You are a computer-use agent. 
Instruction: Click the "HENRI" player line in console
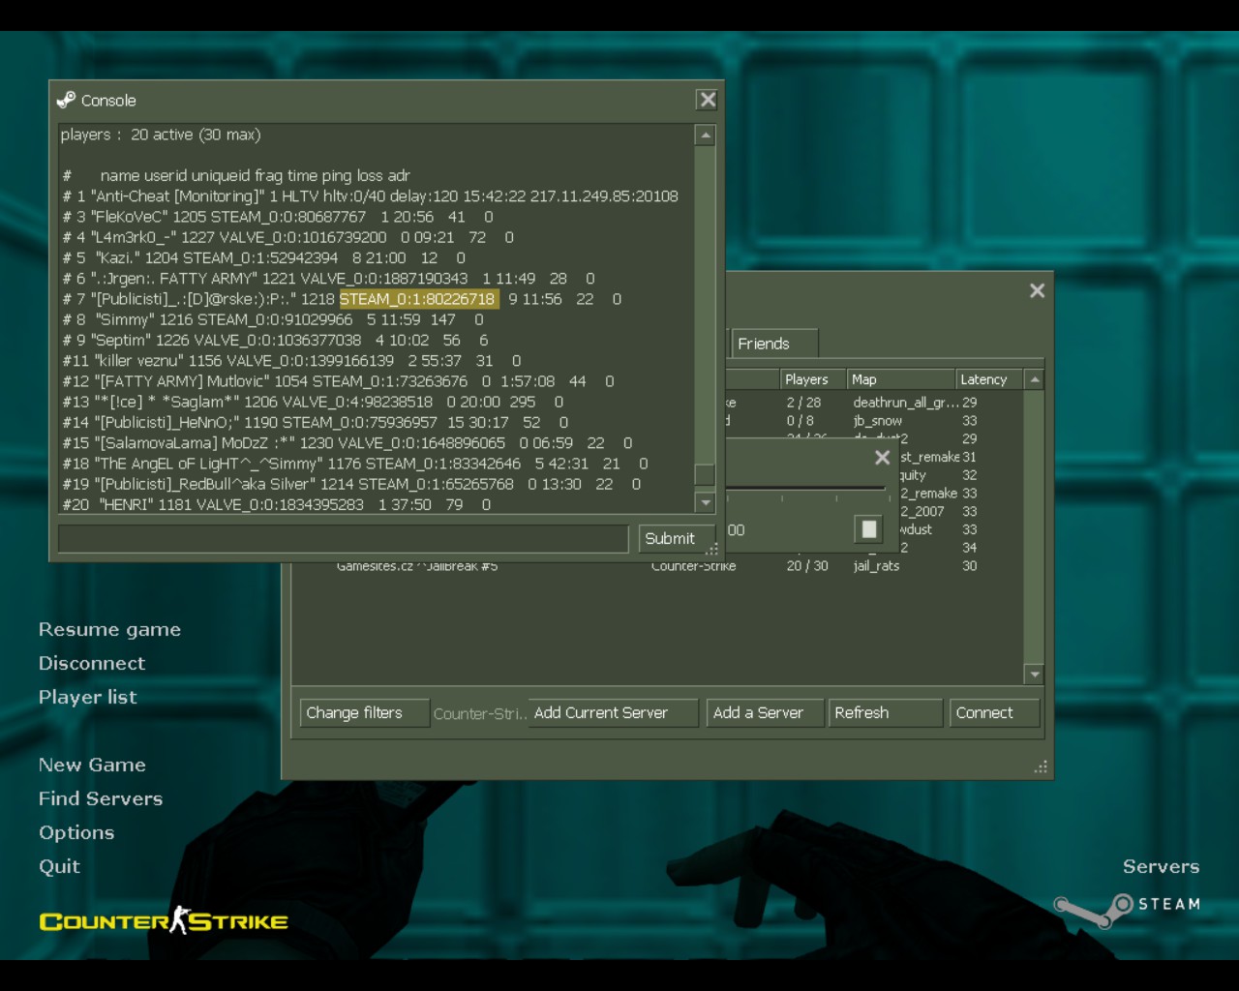[277, 505]
